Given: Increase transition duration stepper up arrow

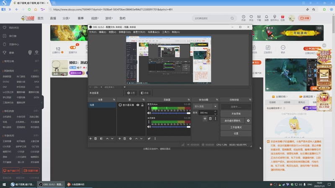Looking at the screenshot, I should pos(215,112).
